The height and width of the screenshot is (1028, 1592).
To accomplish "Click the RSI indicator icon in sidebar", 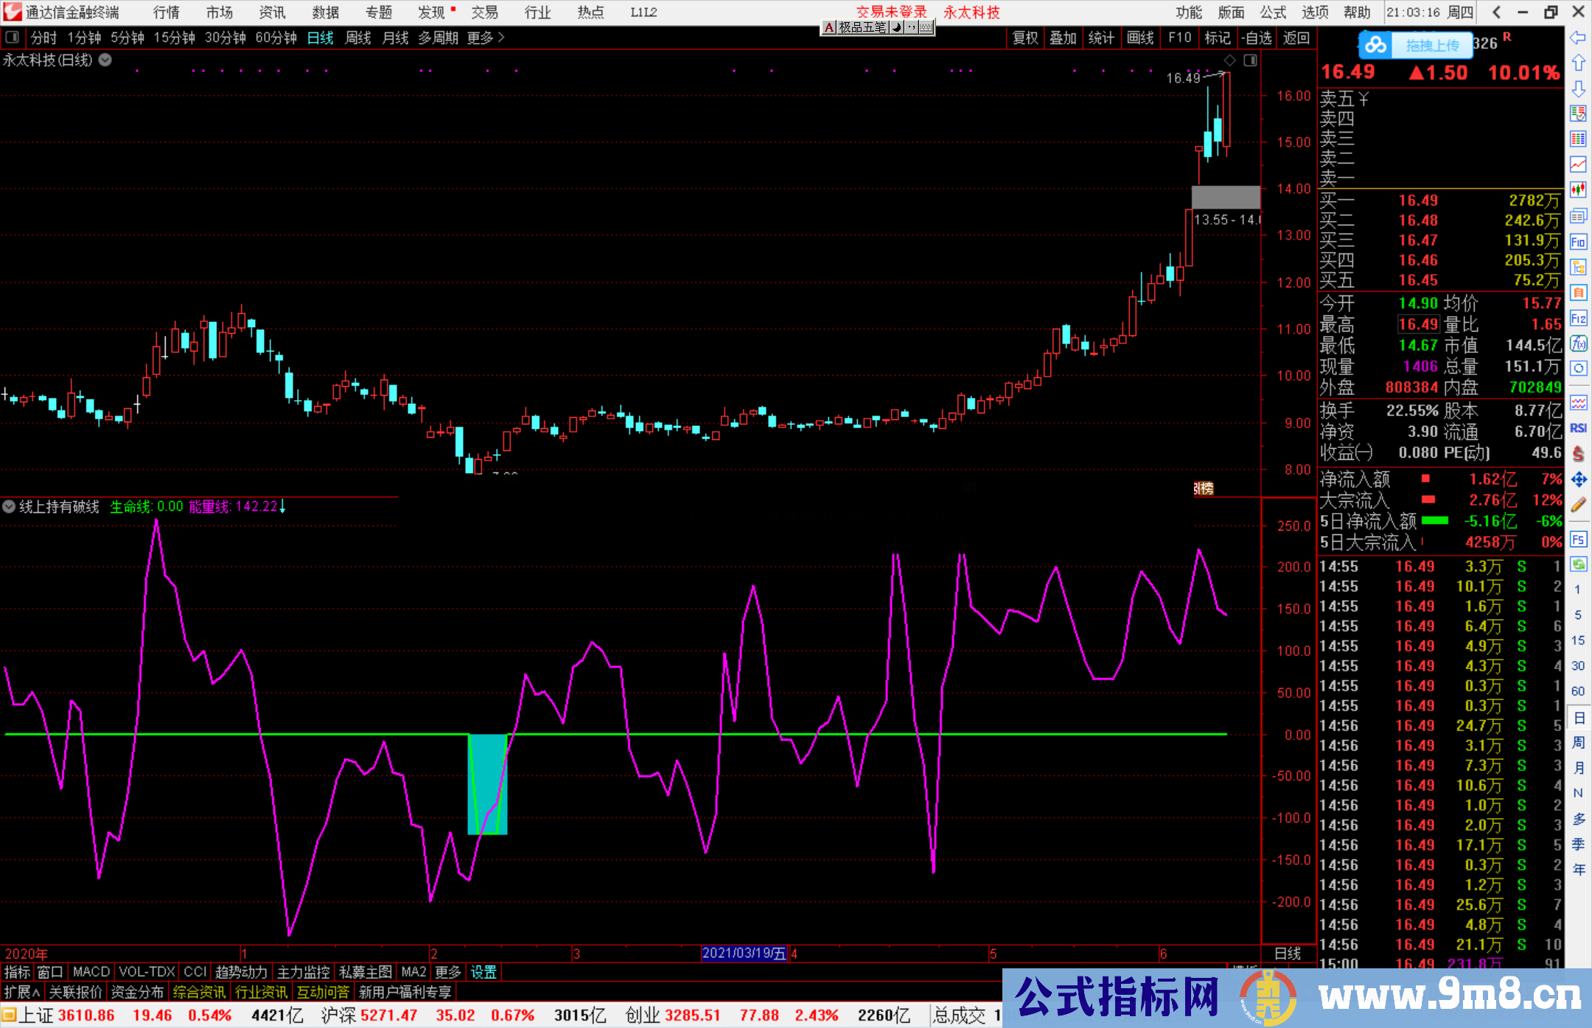I will (1578, 428).
